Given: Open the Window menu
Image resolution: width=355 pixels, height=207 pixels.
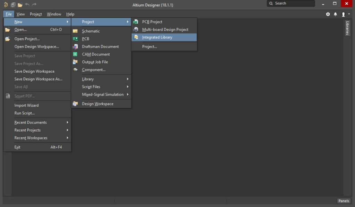Looking at the screenshot, I should click(x=54, y=14).
